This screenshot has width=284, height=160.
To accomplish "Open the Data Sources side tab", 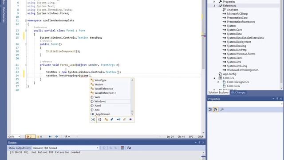I will tap(4, 15).
